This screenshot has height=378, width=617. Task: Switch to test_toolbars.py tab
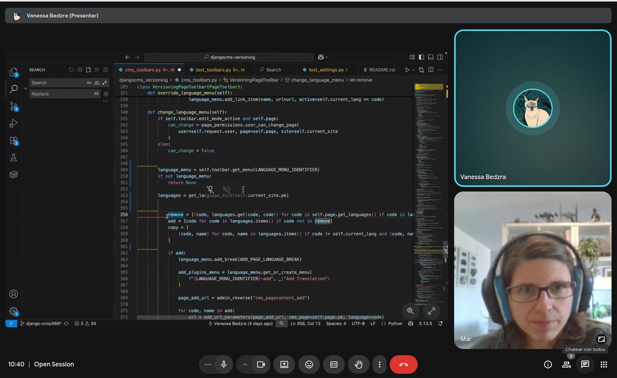220,70
